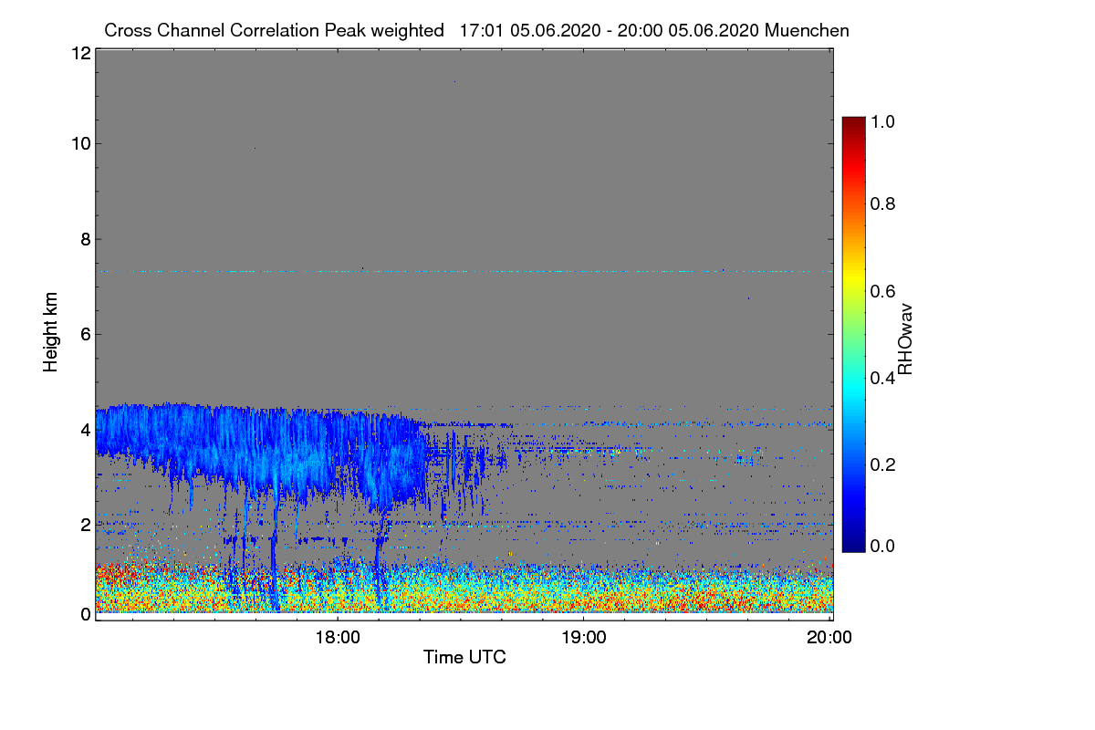Viewport: 1095px width, 730px height.
Task: Click colorbar value label 0.2
Action: [884, 464]
